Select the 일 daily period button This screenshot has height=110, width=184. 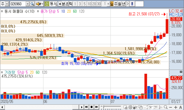coord(112,4)
